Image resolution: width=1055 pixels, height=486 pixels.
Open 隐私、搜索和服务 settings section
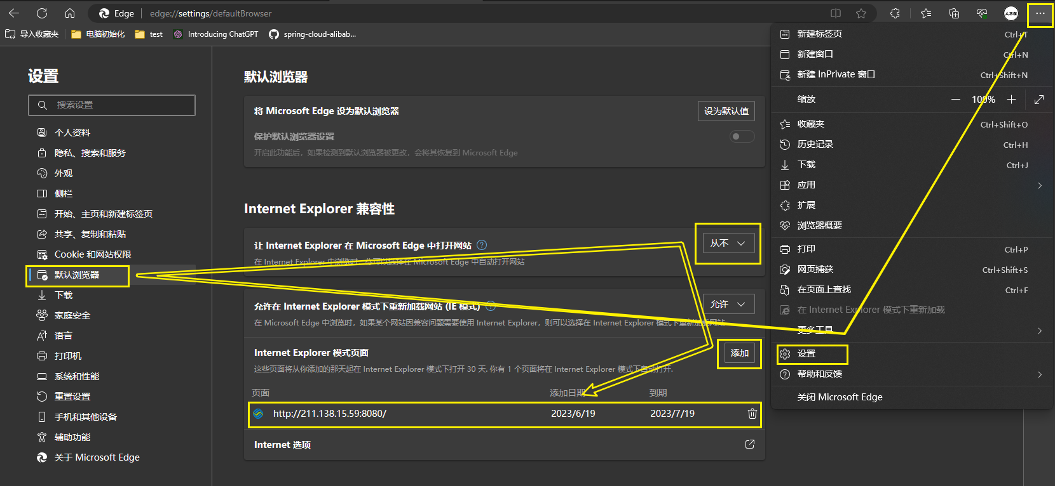[x=90, y=153]
